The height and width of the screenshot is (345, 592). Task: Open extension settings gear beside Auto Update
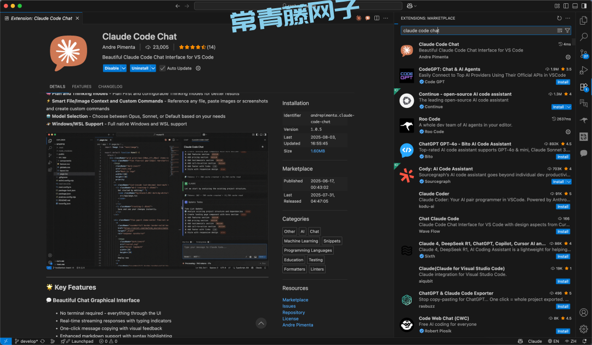pos(198,68)
